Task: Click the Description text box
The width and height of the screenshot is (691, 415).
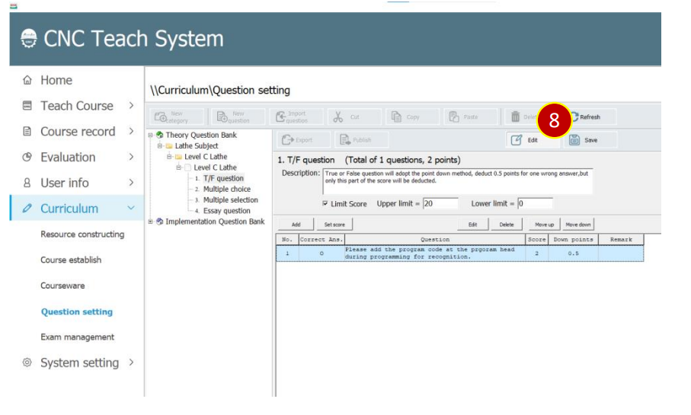Action: pyautogui.click(x=458, y=181)
